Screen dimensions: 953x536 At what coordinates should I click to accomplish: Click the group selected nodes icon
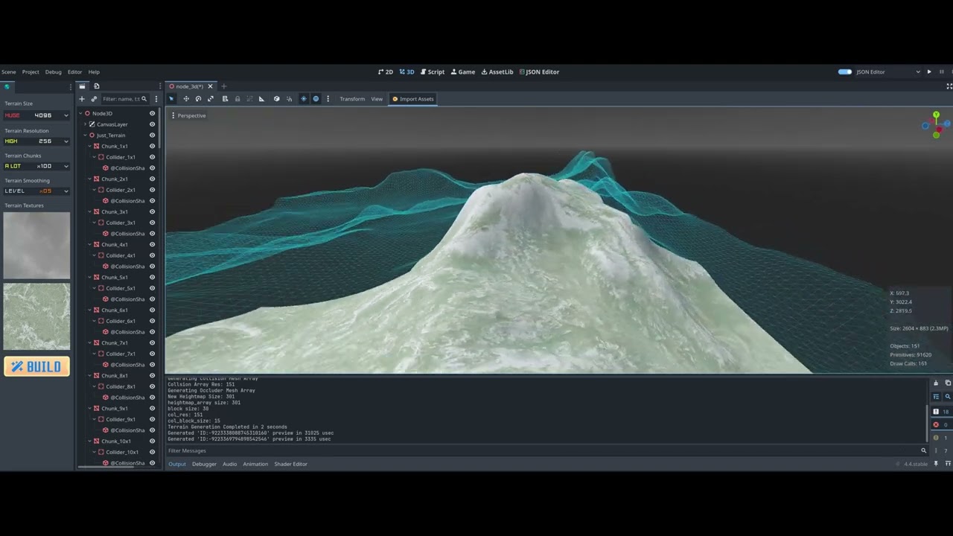click(x=249, y=99)
